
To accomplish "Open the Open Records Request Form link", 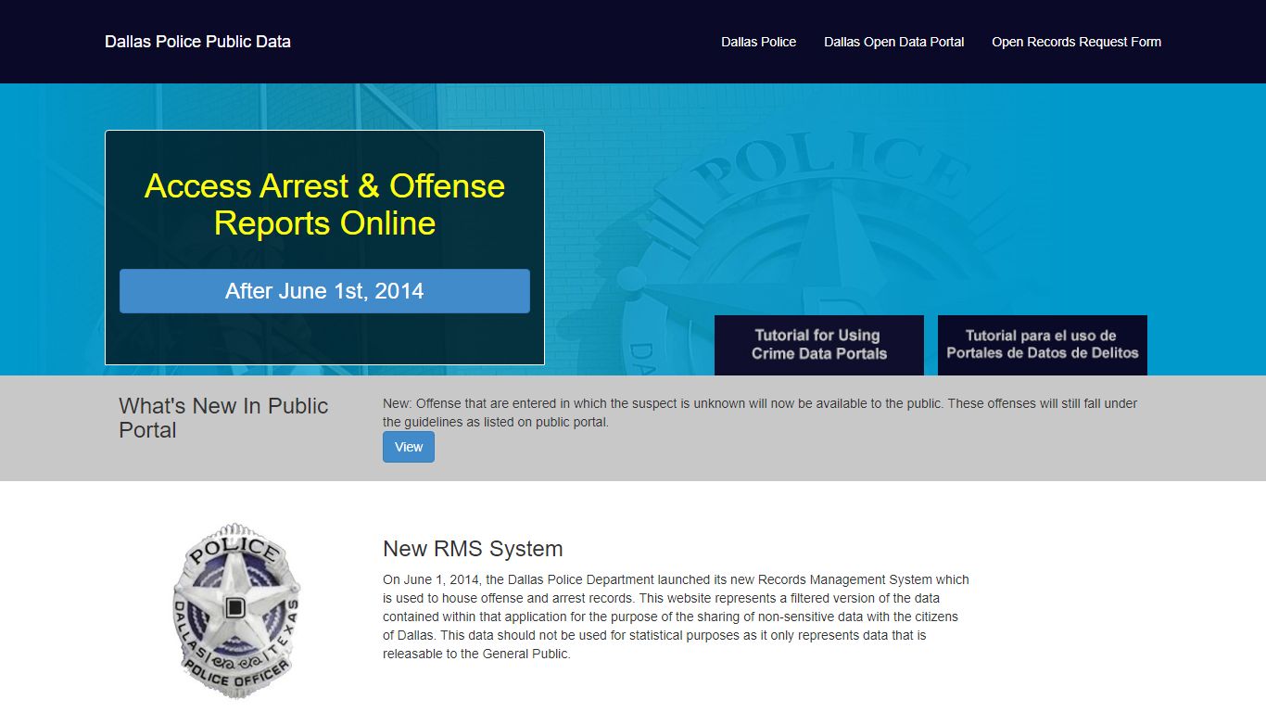I will coord(1076,42).
